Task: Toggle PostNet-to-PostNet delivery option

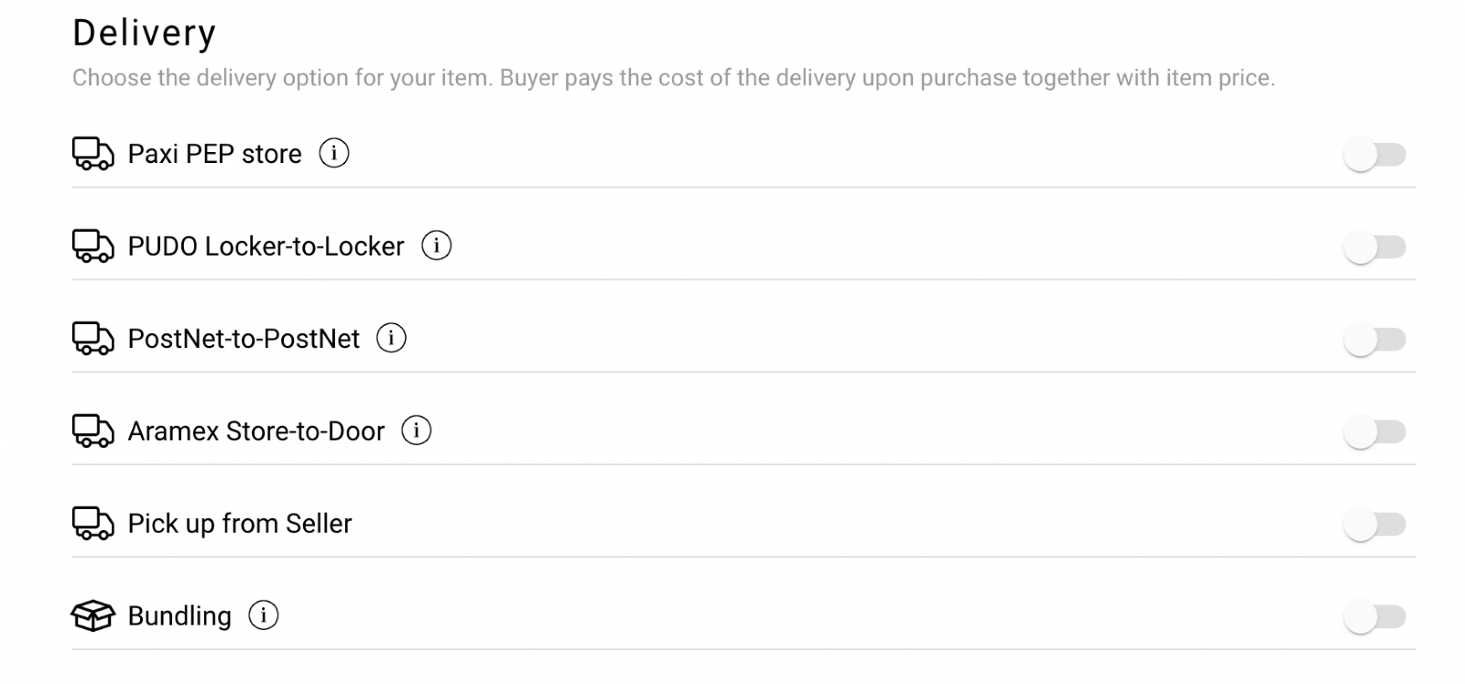Action: (x=1374, y=340)
